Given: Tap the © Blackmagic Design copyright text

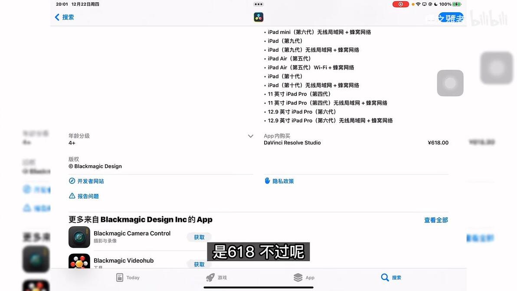Looking at the screenshot, I should pyautogui.click(x=95, y=167).
